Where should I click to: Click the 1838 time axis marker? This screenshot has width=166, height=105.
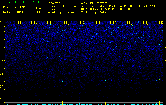tap(129, 23)
